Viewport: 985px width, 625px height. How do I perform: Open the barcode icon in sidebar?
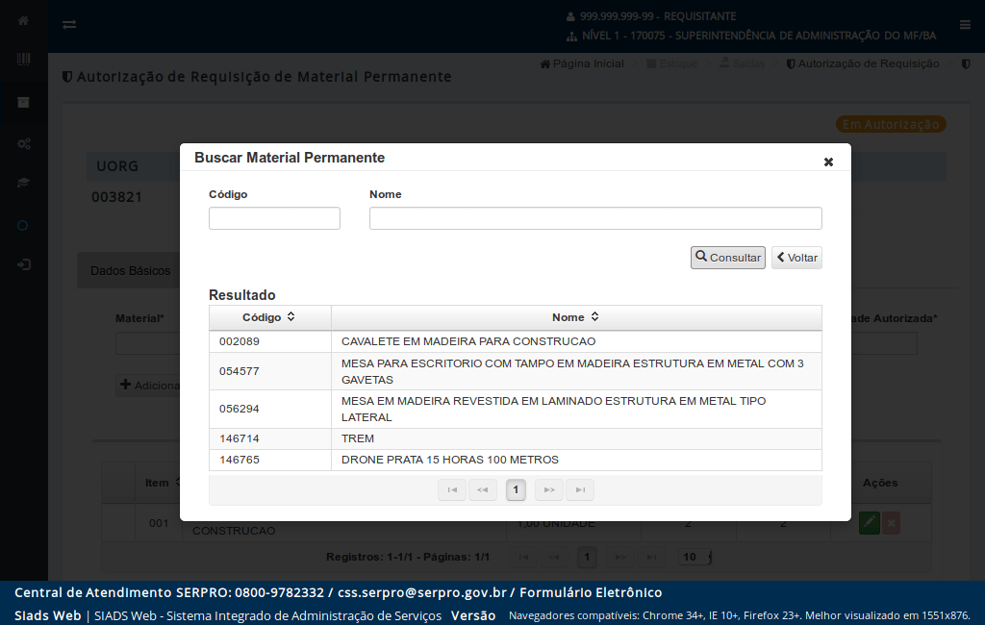click(23, 59)
